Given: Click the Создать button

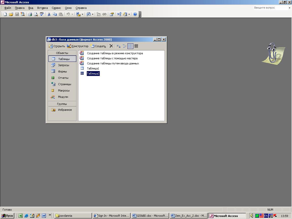Looking at the screenshot, I should [98, 46].
